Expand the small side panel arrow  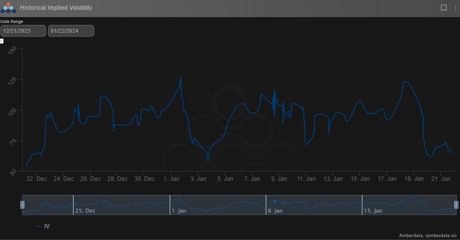point(1,41)
